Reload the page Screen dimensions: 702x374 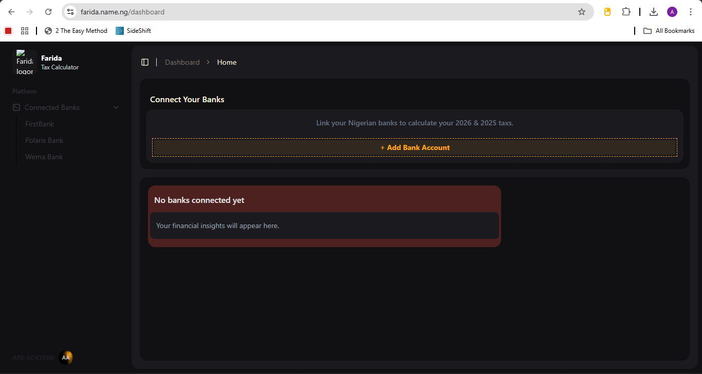[48, 12]
